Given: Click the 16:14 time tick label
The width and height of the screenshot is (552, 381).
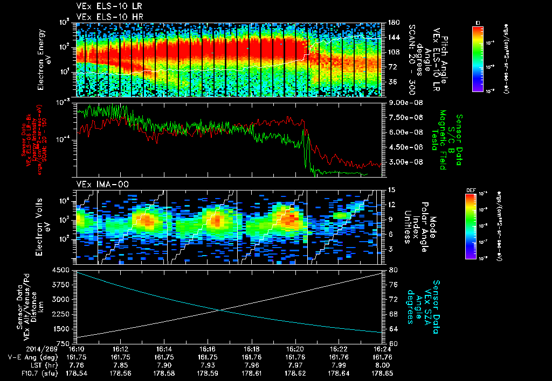Looking at the screenshot, I should point(164,349).
